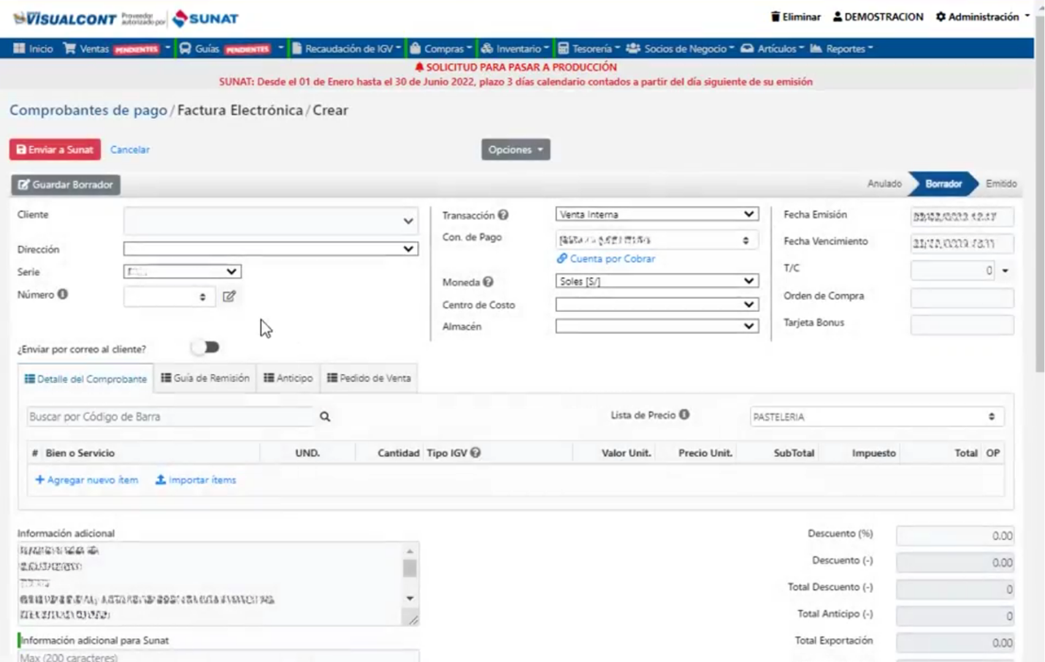Click the scroll-up arrow in Información adicional

[410, 551]
